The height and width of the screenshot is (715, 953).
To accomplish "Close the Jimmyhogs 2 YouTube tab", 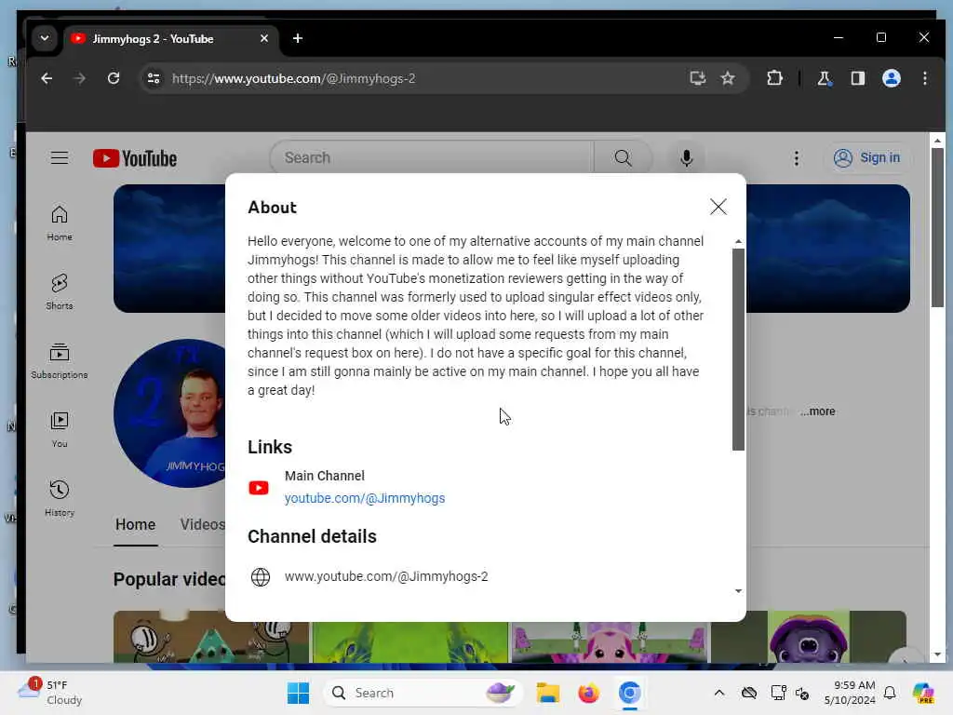I will coord(263,38).
